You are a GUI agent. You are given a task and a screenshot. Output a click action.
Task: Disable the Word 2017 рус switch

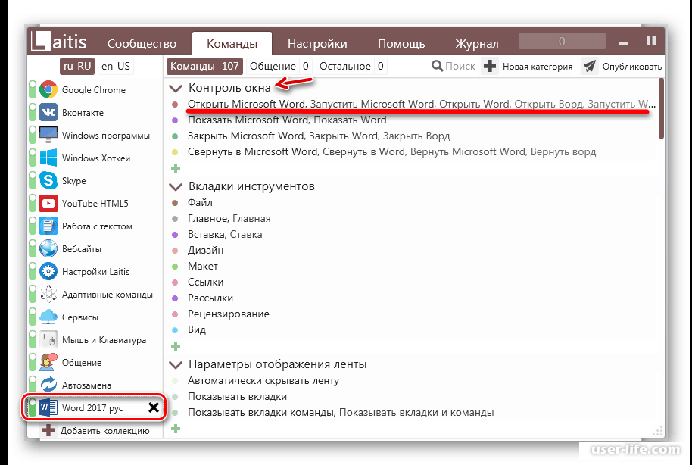[x=33, y=407]
